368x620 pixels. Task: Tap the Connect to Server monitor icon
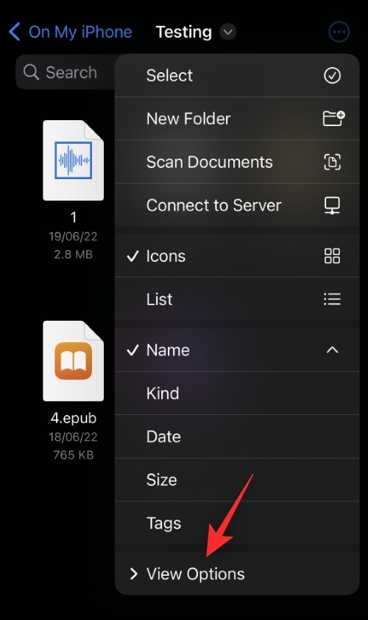coord(333,205)
